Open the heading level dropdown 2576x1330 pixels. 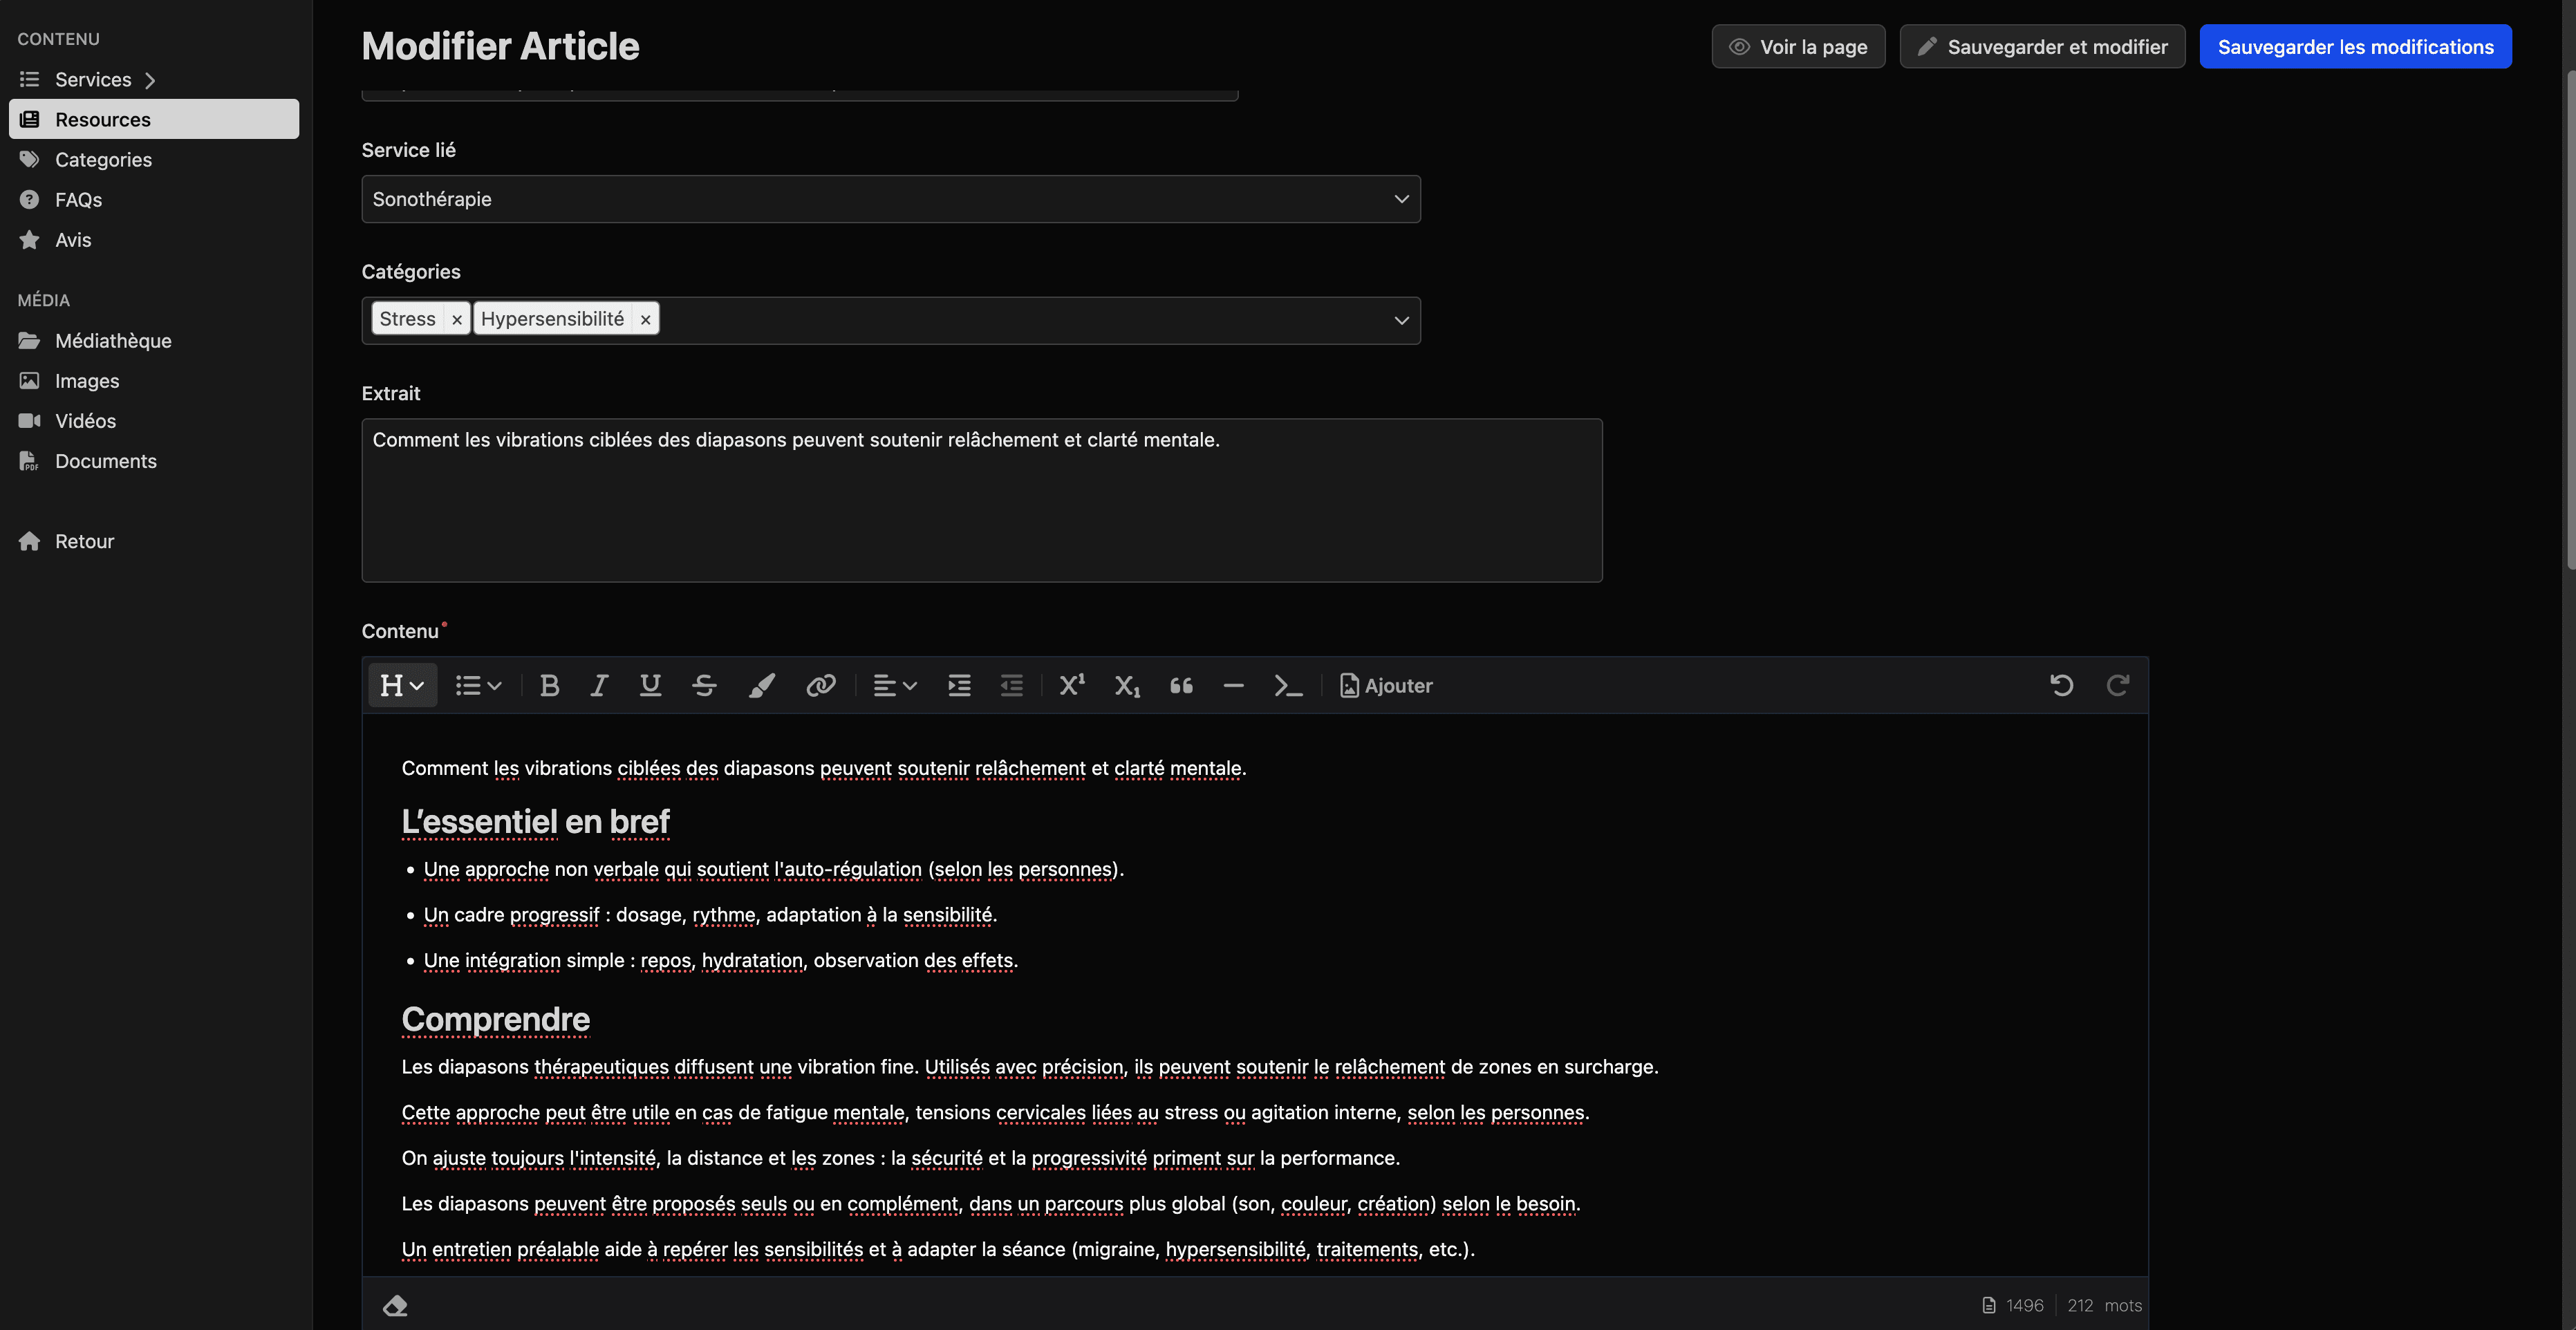(x=401, y=685)
